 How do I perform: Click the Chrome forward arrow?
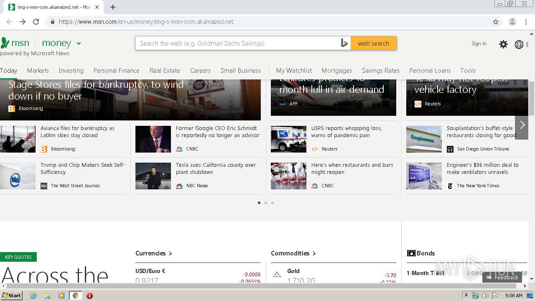point(23,22)
